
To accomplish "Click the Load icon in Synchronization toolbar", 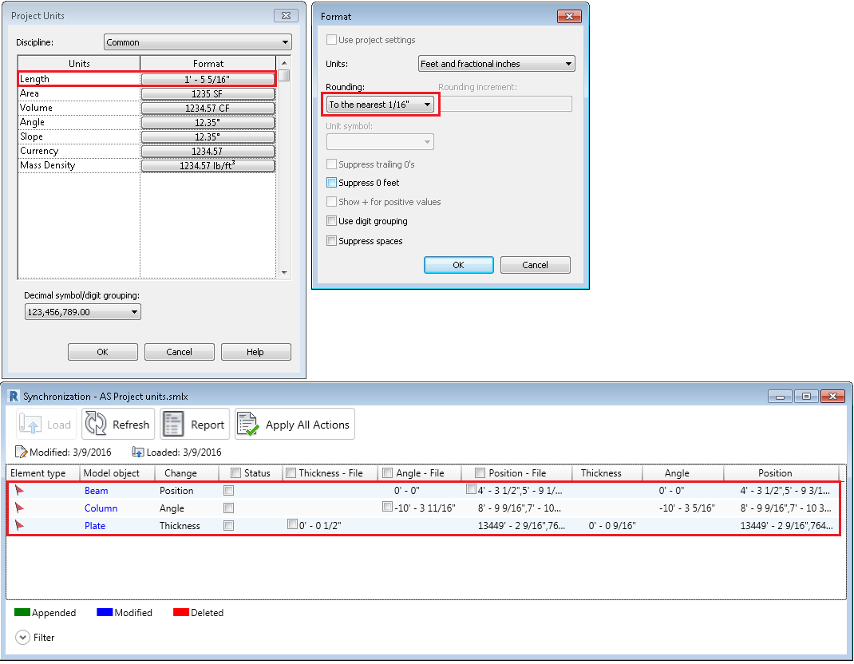I will pos(30,424).
